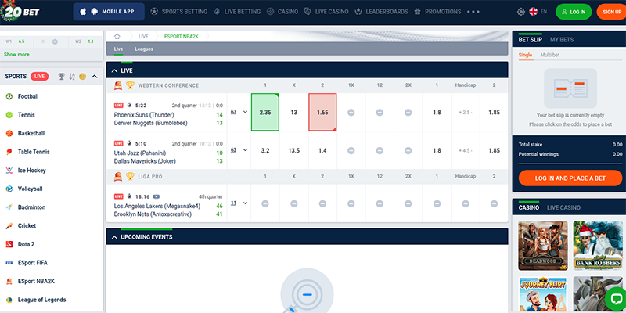This screenshot has height=313, width=626.
Task: Select Volleyball icon in sidebar
Action: pos(9,189)
